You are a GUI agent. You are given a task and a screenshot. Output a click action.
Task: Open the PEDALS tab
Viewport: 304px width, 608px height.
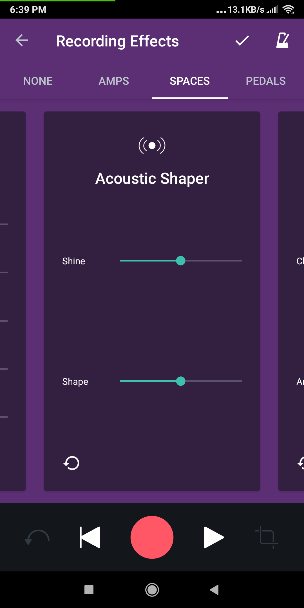point(266,81)
